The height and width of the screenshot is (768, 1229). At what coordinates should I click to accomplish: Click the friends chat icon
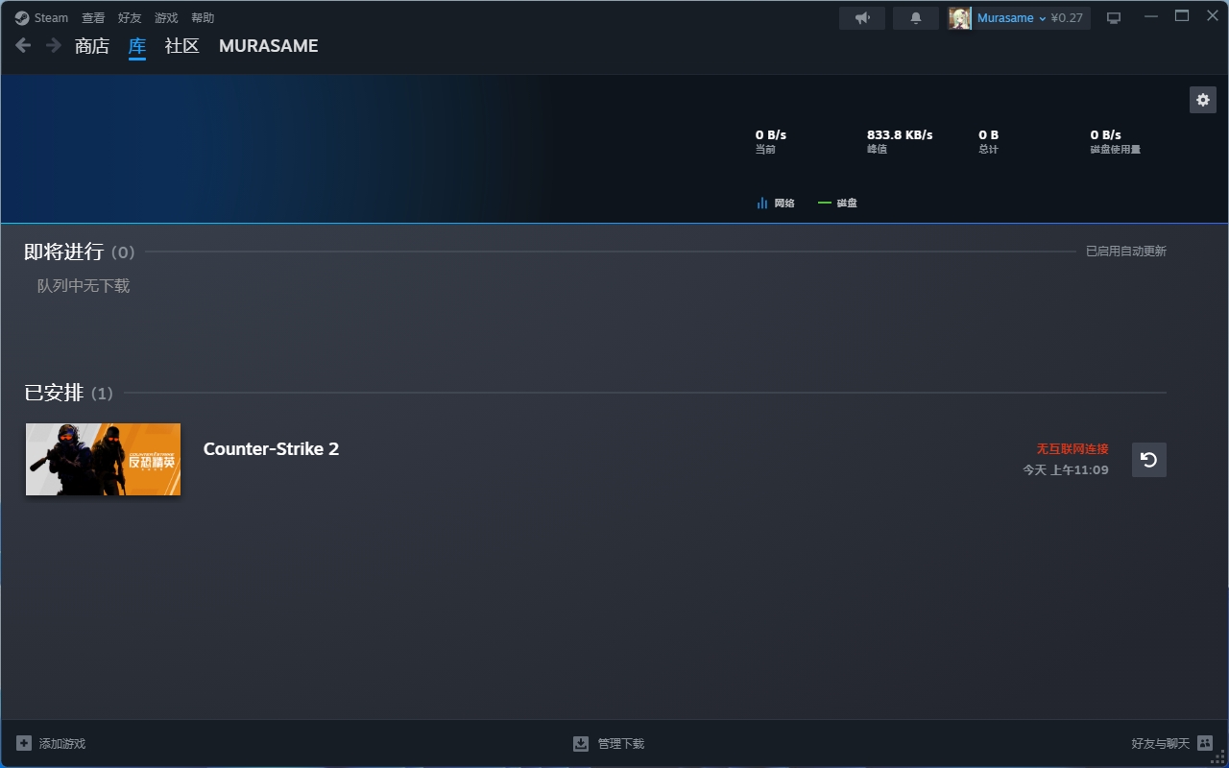click(1205, 743)
